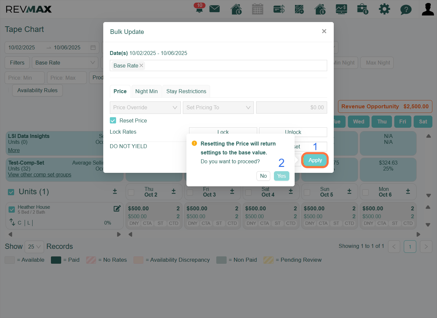This screenshot has width=437, height=318.
Task: Click the Apply button
Action: click(x=315, y=160)
